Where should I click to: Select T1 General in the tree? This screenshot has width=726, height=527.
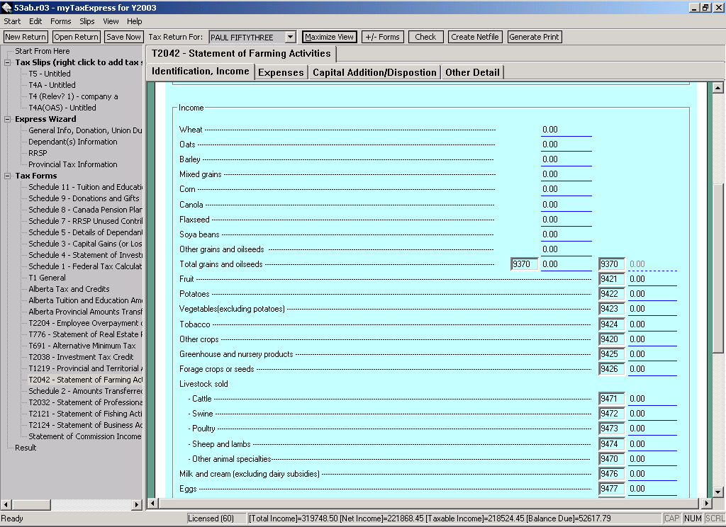pos(48,278)
